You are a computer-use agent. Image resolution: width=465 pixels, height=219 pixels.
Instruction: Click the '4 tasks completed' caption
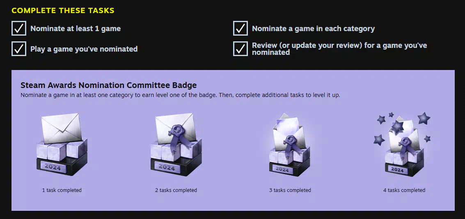click(404, 190)
